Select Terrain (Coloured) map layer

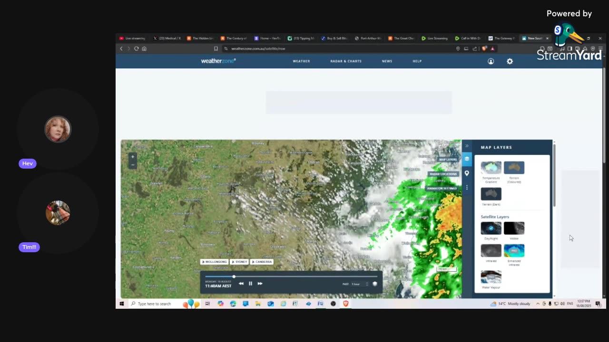514,168
